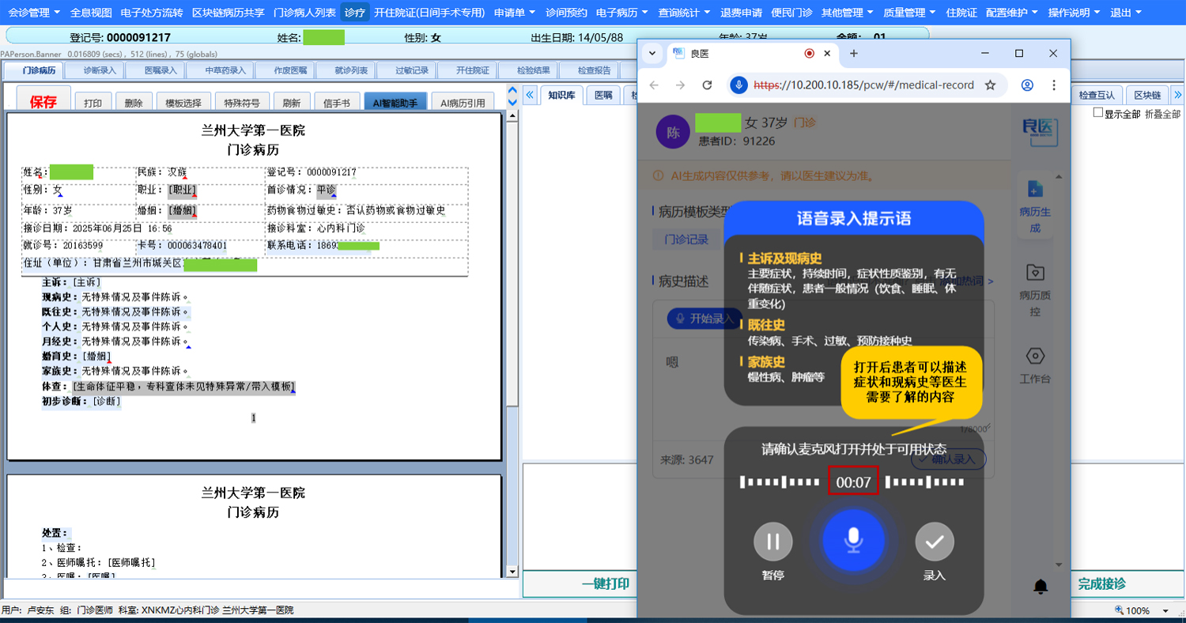
Task: Click the zoom 100% magnifier icon
Action: tap(1119, 610)
